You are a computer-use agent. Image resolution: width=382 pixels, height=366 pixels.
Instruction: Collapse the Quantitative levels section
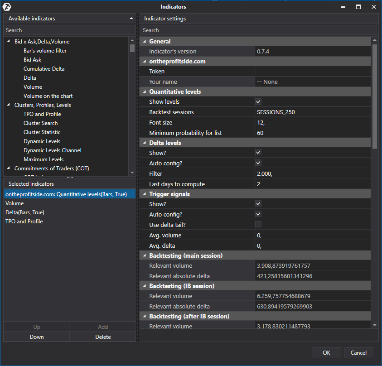click(145, 91)
